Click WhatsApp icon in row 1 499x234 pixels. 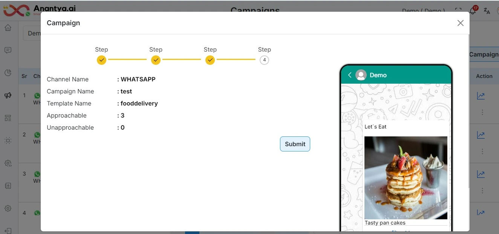point(37,96)
